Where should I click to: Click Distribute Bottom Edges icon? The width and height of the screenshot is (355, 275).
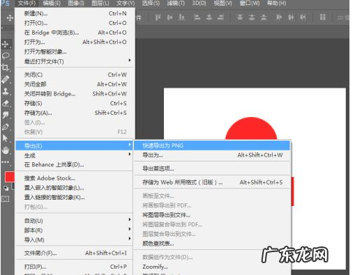pos(264,17)
